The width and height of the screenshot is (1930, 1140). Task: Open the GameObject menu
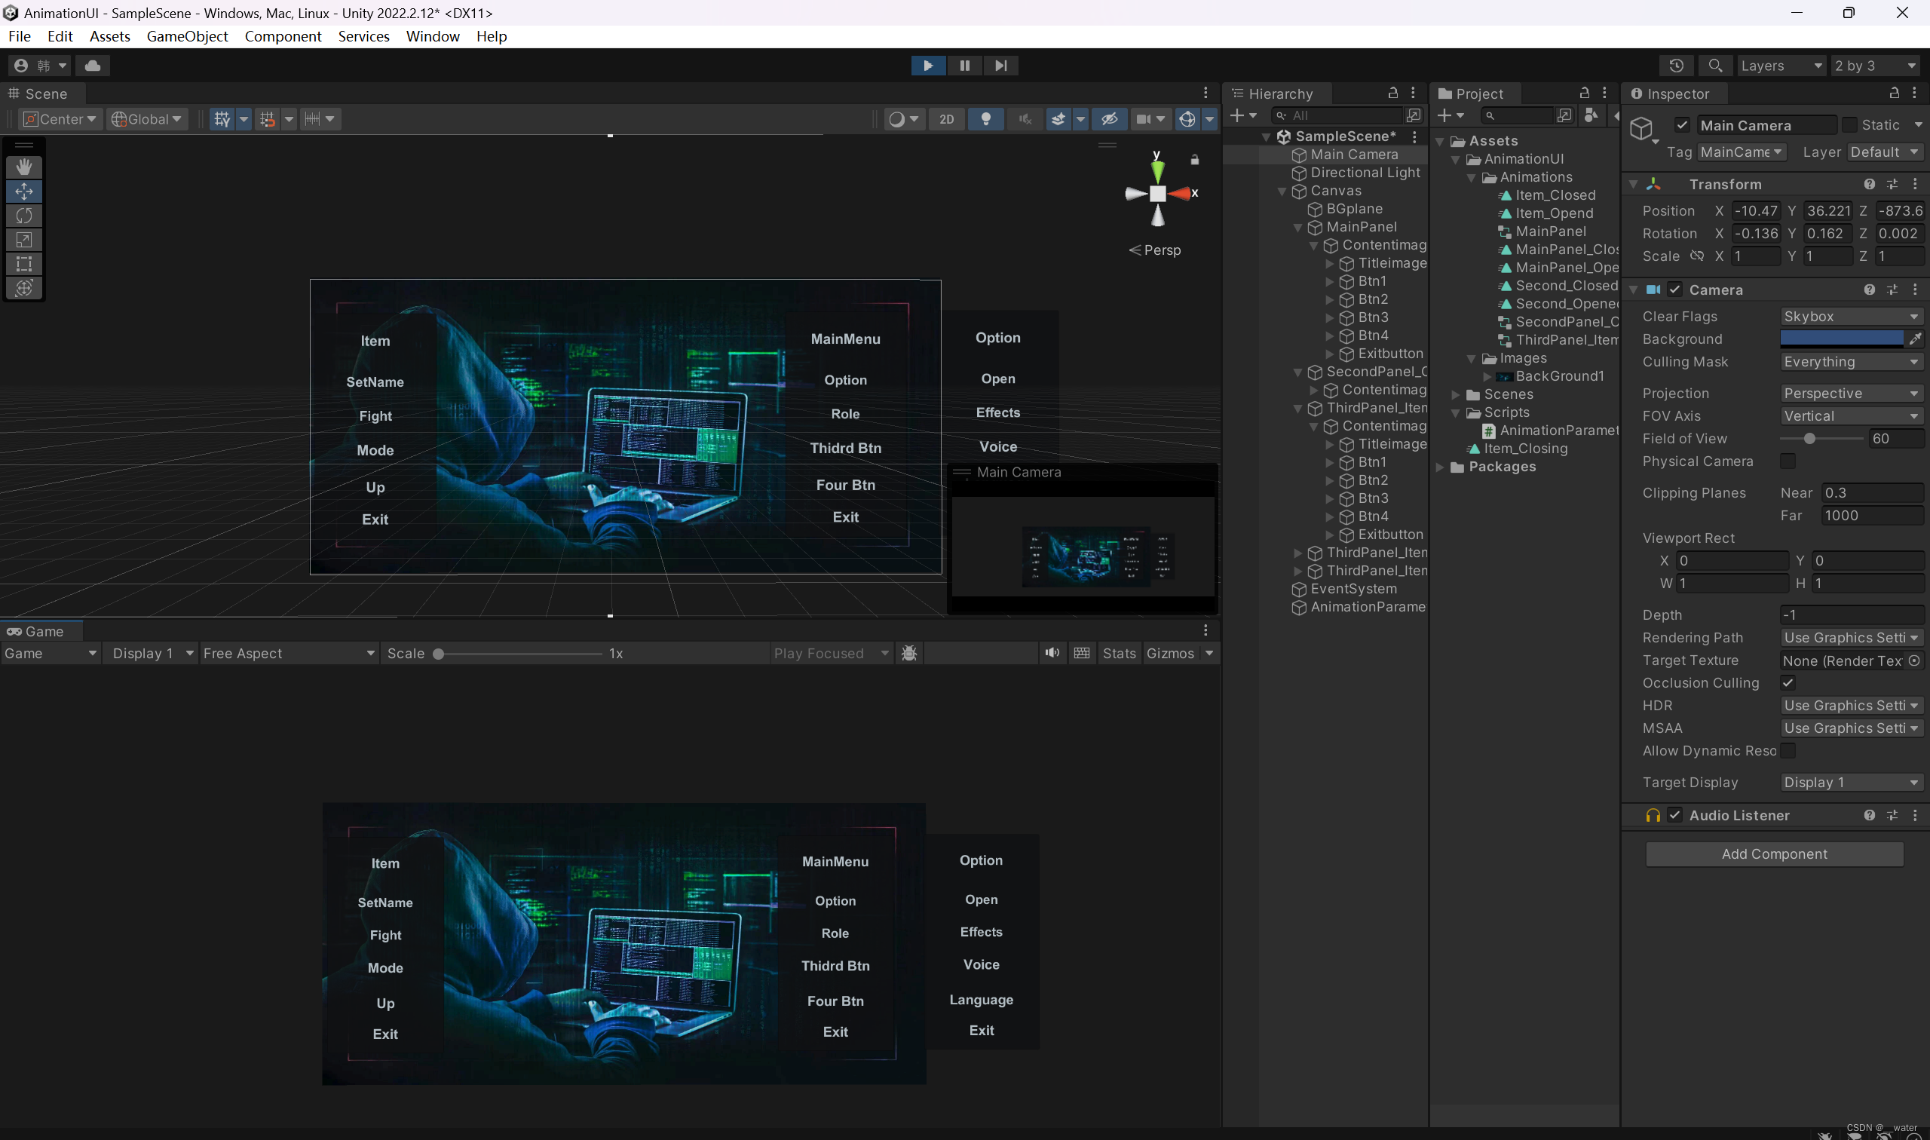187,36
